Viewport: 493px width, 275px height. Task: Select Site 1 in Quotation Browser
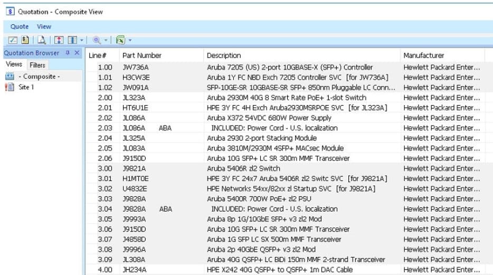coord(26,87)
